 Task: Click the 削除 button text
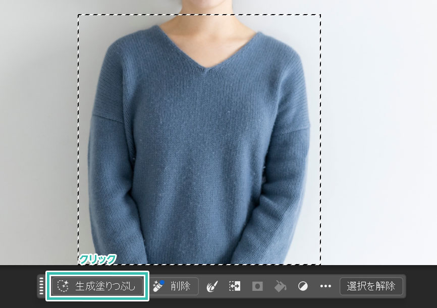(x=180, y=286)
